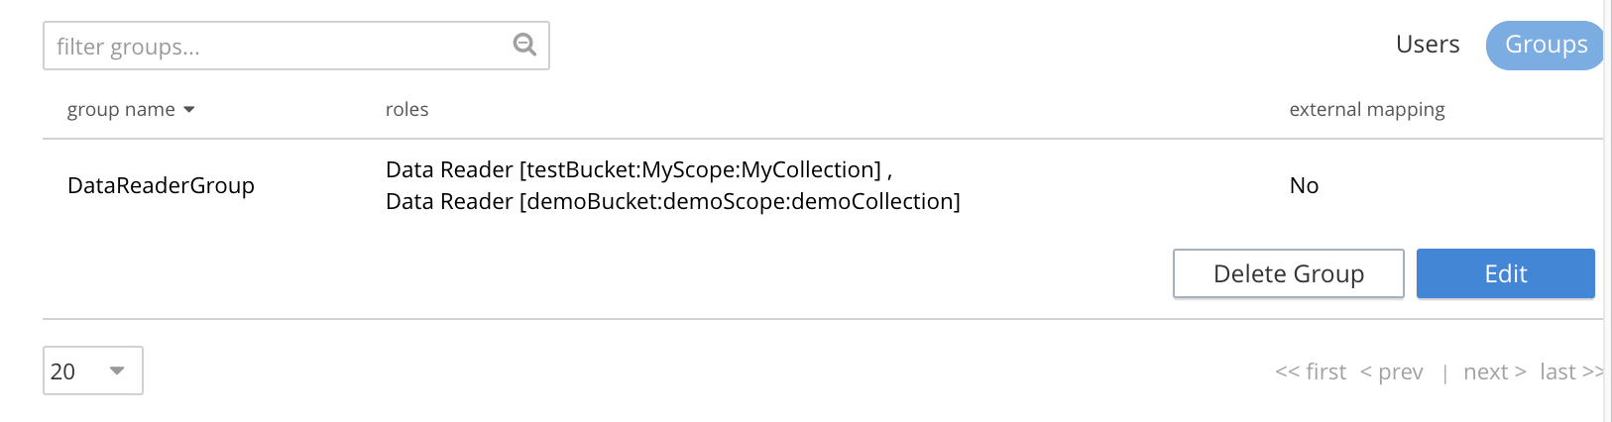Click the external mapping value No
The height and width of the screenshot is (422, 1612).
(1304, 185)
